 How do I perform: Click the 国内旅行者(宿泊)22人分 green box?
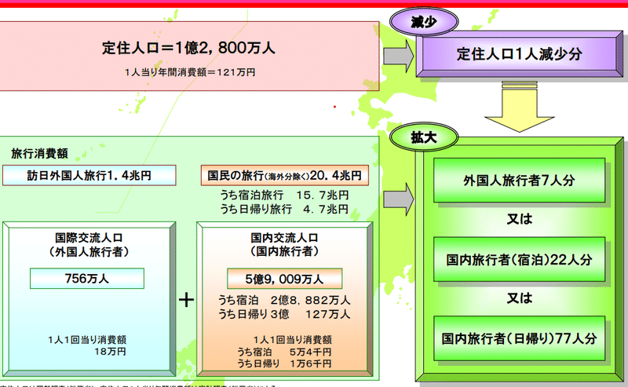(x=519, y=260)
